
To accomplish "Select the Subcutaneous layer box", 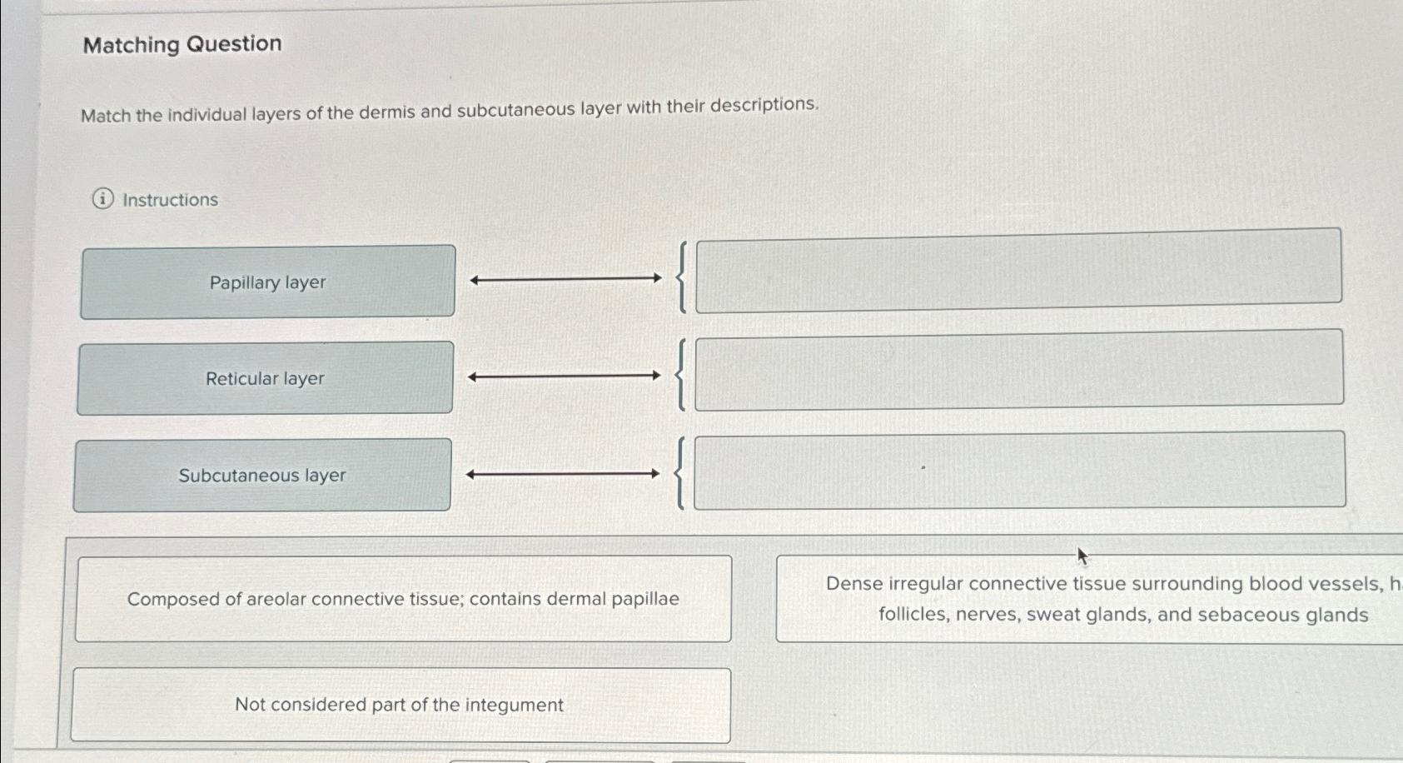I will [x=262, y=475].
